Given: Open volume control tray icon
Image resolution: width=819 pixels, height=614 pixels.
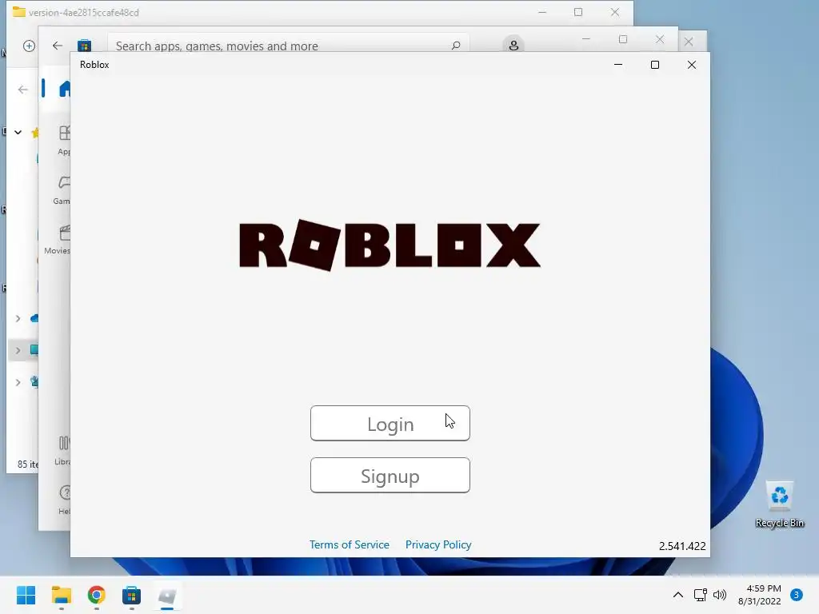Looking at the screenshot, I should coord(720,595).
